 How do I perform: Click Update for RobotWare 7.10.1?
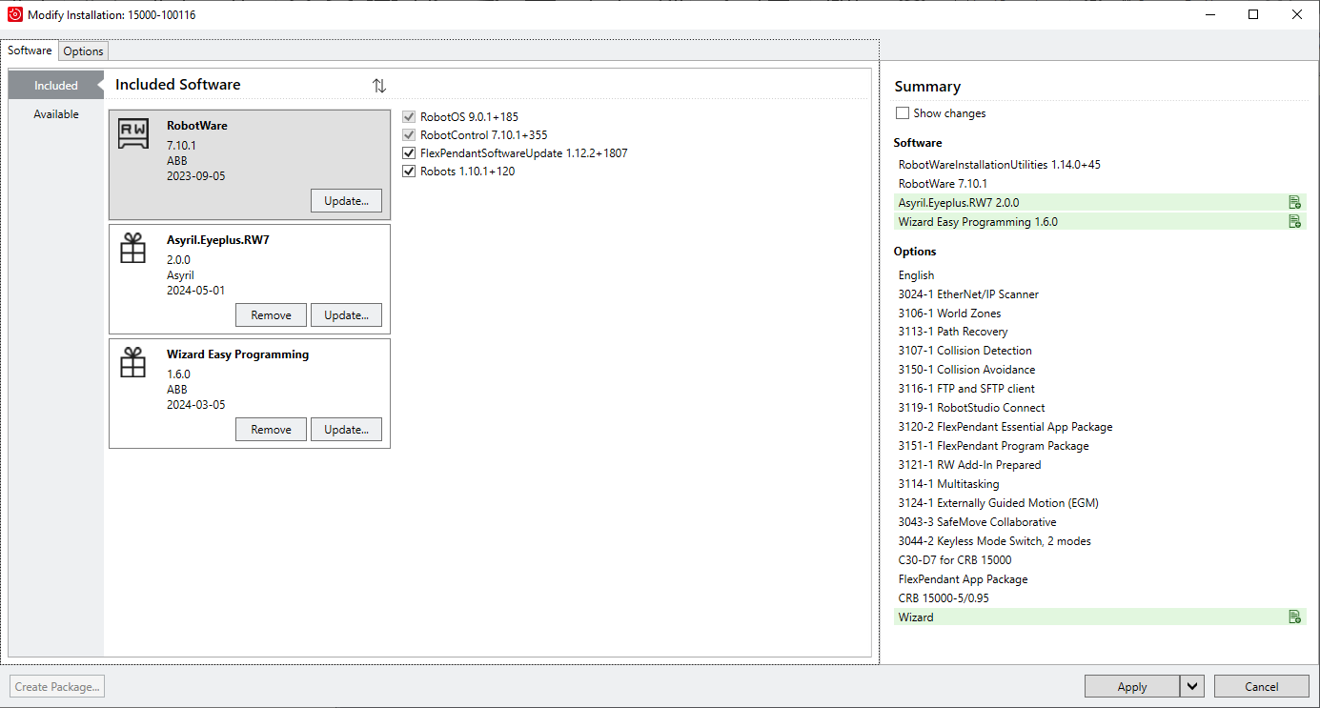346,201
